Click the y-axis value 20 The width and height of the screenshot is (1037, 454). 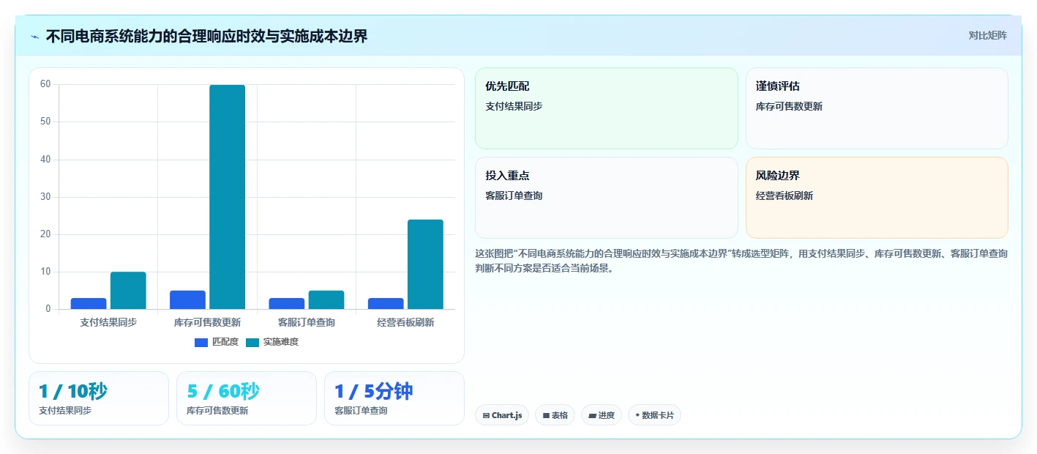(45, 234)
